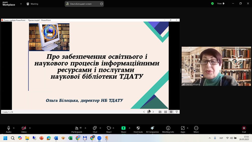This screenshot has width=252, height=142.
Task: Click the green Share screen button
Action: coord(123,129)
